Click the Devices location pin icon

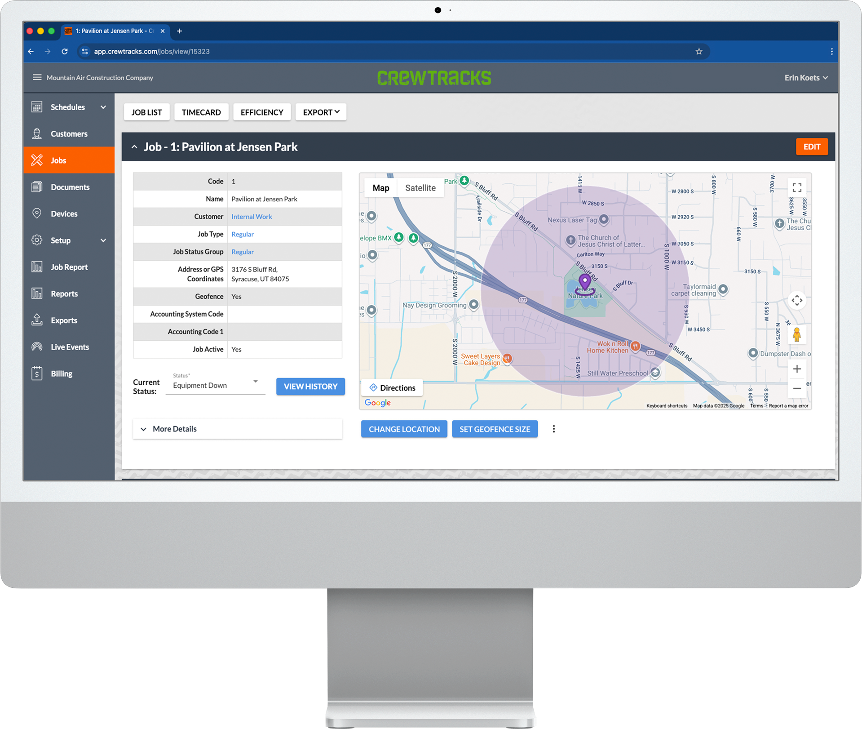click(x=37, y=213)
